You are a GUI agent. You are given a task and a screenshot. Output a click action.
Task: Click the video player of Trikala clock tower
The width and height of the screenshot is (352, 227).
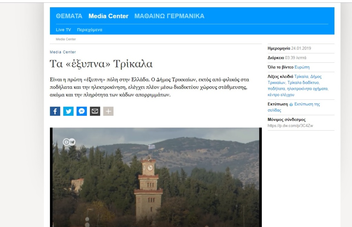tap(156, 177)
